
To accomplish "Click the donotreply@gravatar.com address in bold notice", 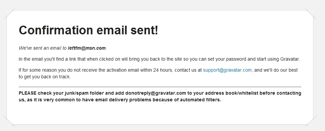I will click(155, 93).
